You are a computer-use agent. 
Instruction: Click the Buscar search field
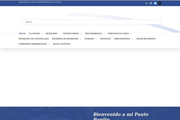coord(91,22)
